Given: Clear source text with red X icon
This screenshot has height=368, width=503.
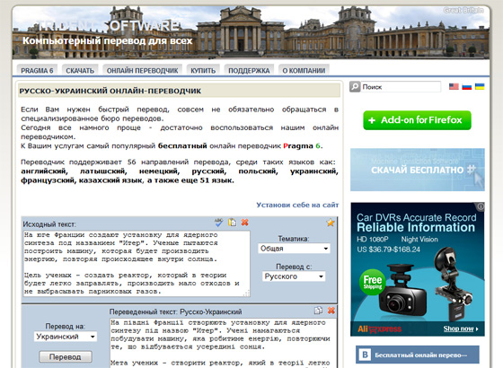Looking at the screenshot, I should click(244, 223).
